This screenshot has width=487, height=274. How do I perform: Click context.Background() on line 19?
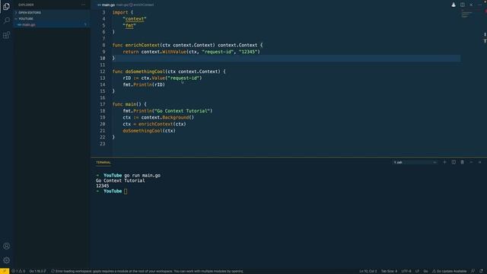(x=167, y=118)
